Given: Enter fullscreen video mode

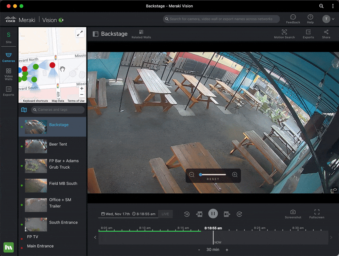Looking at the screenshot, I should (x=317, y=214).
